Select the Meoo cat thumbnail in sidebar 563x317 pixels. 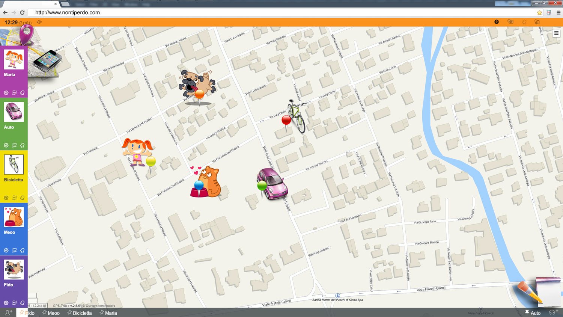pyautogui.click(x=14, y=217)
